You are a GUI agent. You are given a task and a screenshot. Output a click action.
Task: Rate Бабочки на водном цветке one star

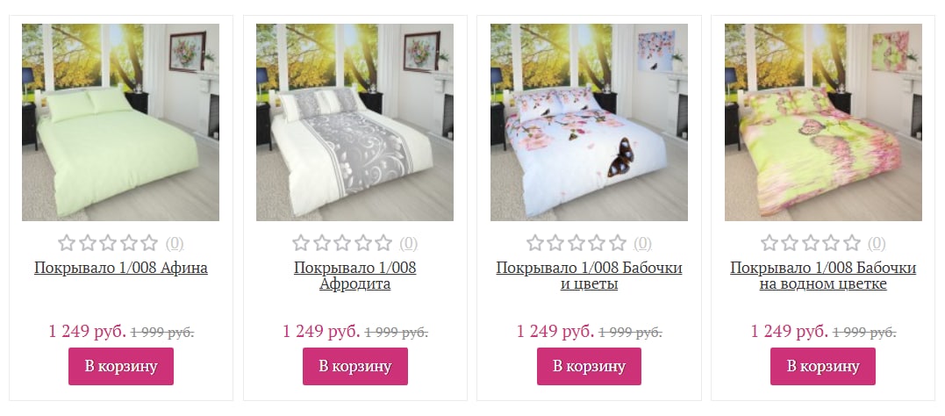pyautogui.click(x=769, y=243)
